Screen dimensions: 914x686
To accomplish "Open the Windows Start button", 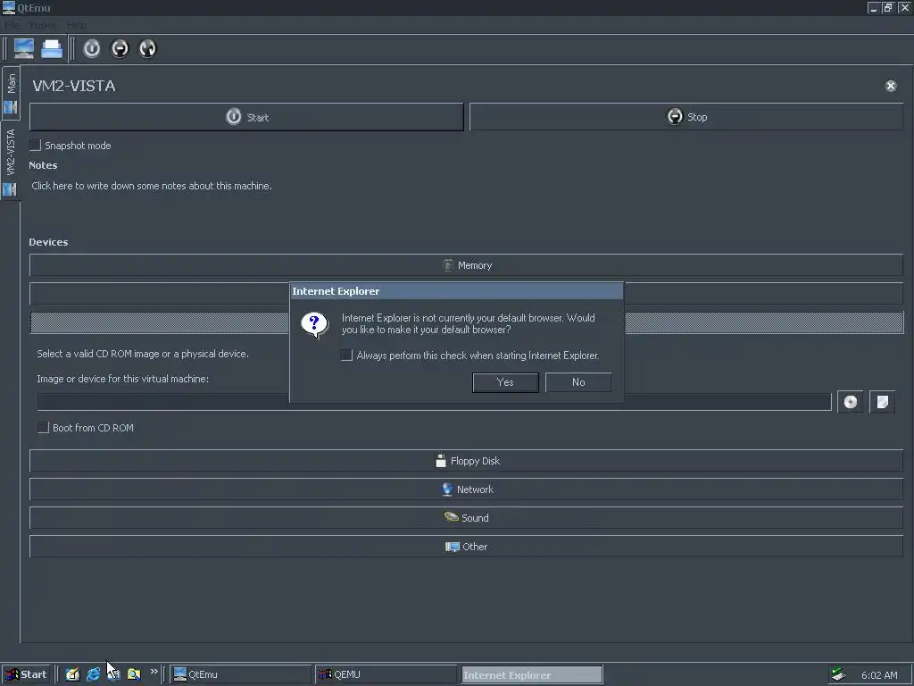I will click(25, 674).
